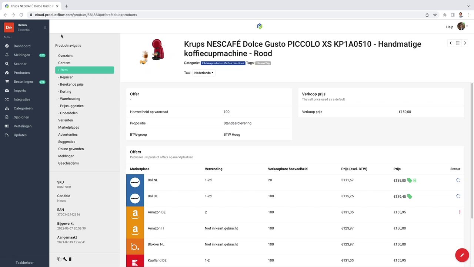The image size is (474, 267).
Task: Open Bestellingen via the shopping cart icon
Action: coord(7,82)
